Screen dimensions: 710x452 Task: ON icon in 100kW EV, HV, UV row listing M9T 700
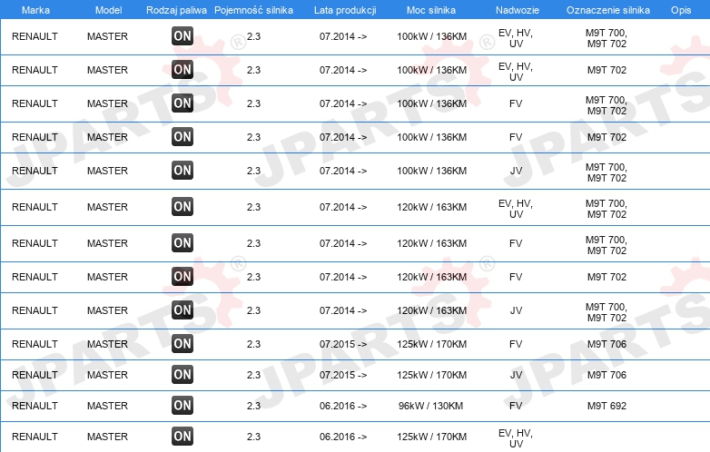[182, 36]
